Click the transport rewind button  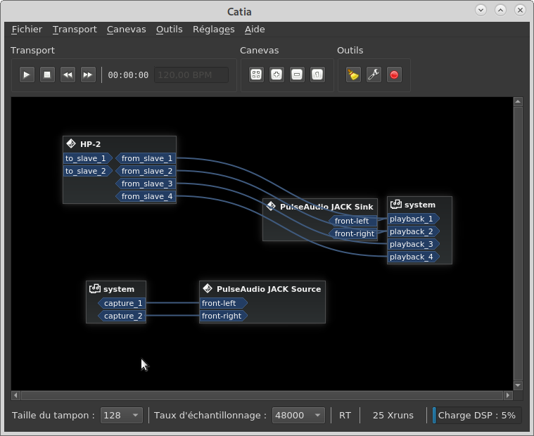tap(68, 75)
